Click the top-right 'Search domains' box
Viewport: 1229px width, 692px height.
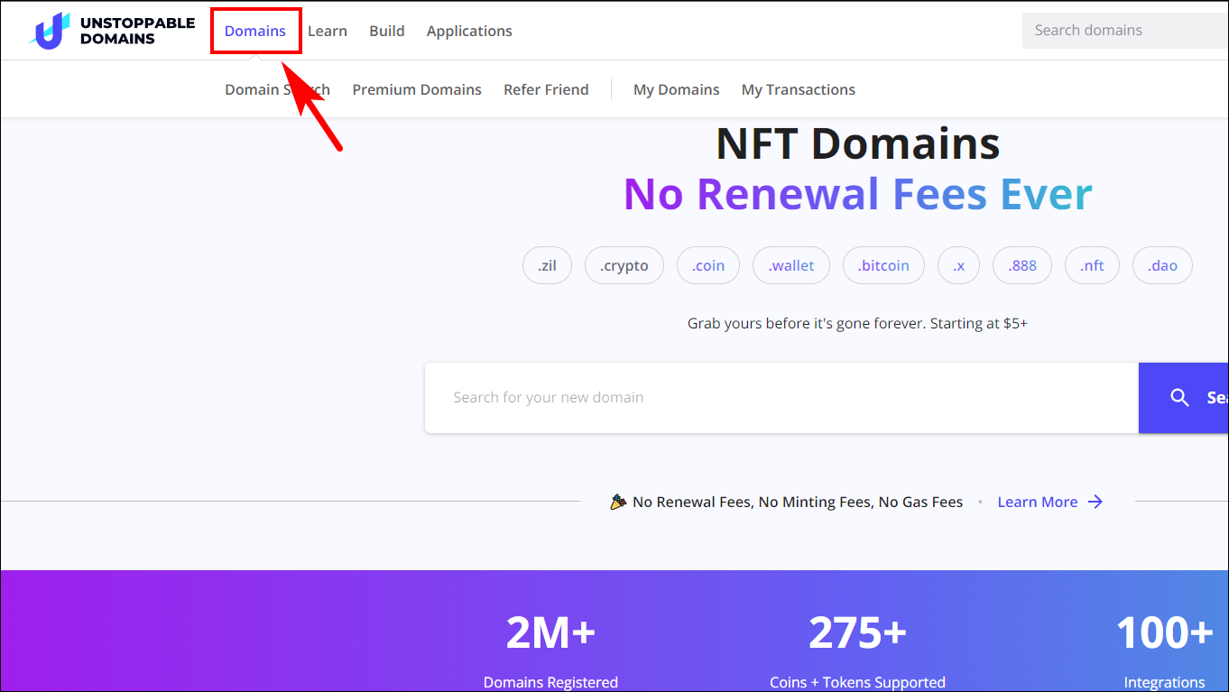pos(1125,31)
